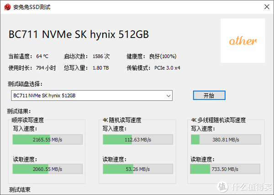The width and height of the screenshot is (274, 195).
Task: Click the large title 'BC711 NVMe SK hynix 512GB'
Action: (x=79, y=34)
